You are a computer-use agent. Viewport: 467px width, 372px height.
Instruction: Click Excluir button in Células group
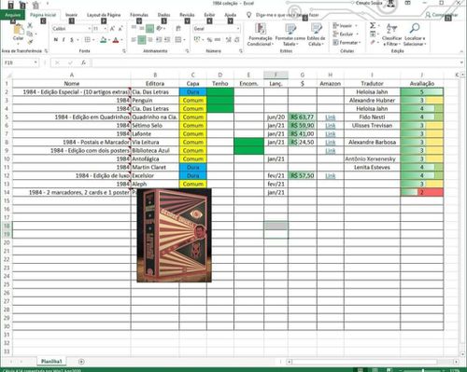346,34
